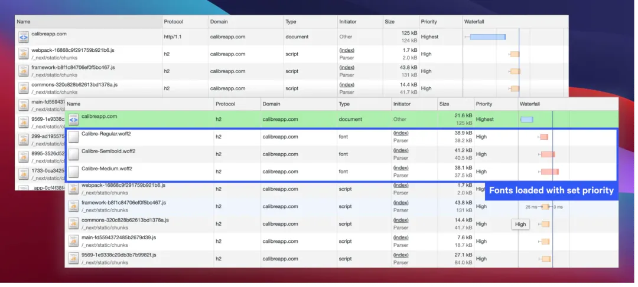Click document icon for calibreapp.com in back panel

pos(23,37)
